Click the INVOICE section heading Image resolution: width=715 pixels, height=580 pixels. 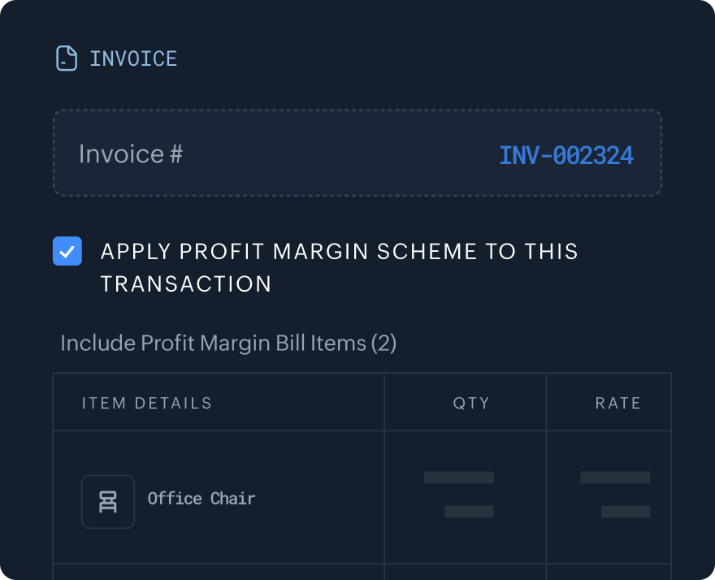(x=133, y=58)
